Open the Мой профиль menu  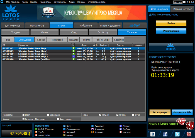[13, 2]
